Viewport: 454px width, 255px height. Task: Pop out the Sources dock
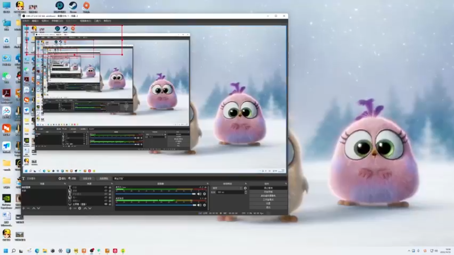(112, 183)
